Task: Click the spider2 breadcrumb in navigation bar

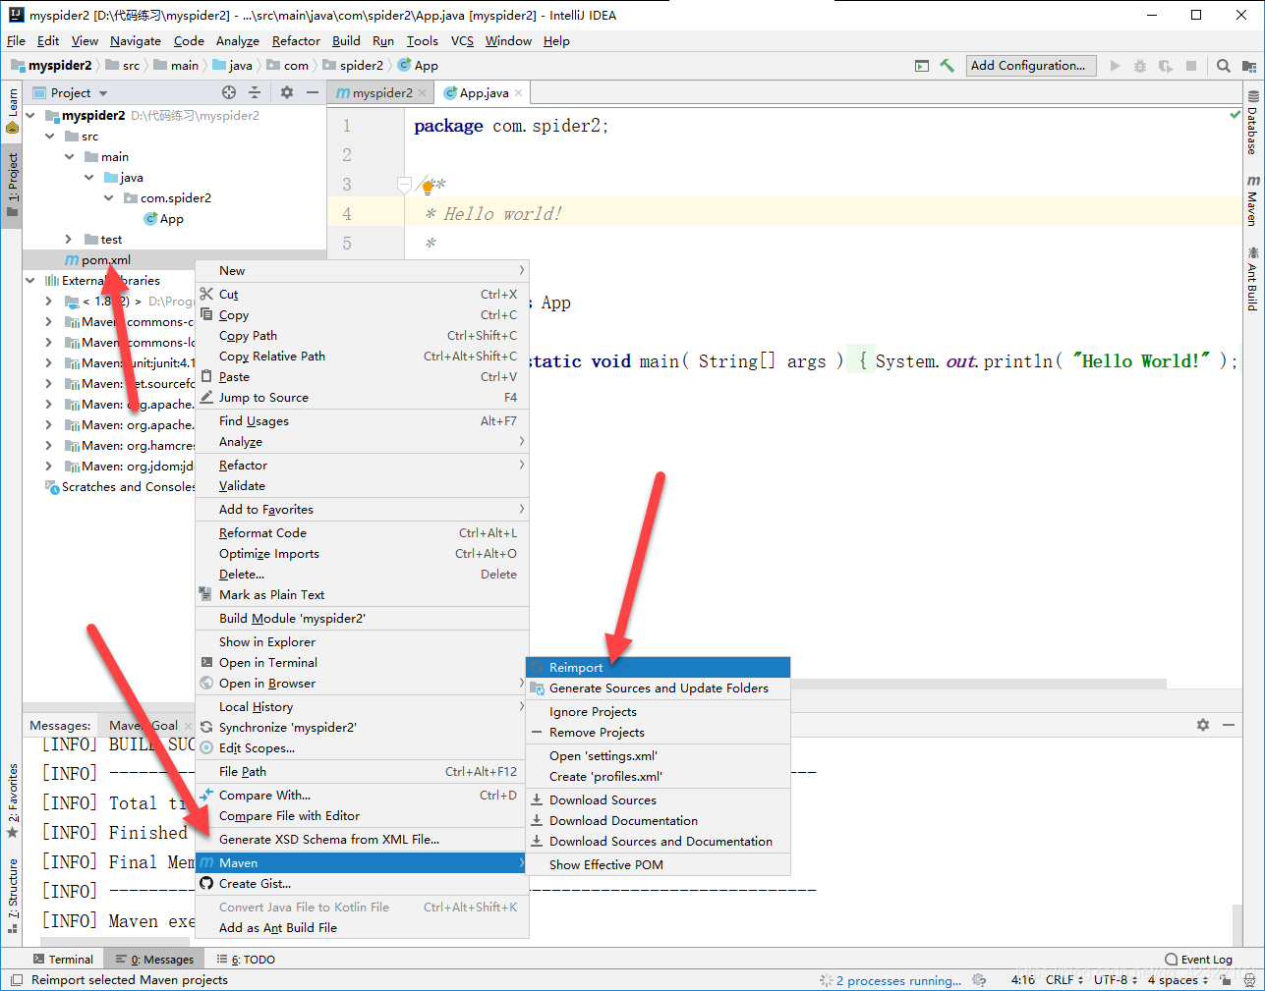Action: click(x=353, y=66)
